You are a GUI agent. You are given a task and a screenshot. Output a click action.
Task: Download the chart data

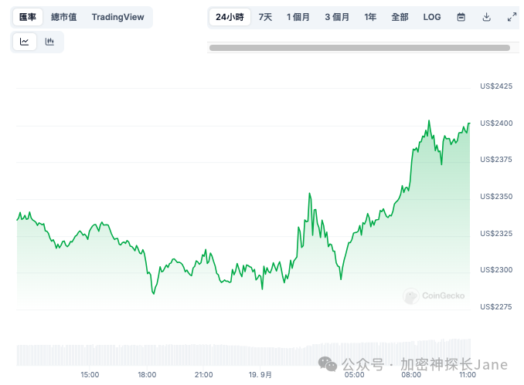coord(487,17)
